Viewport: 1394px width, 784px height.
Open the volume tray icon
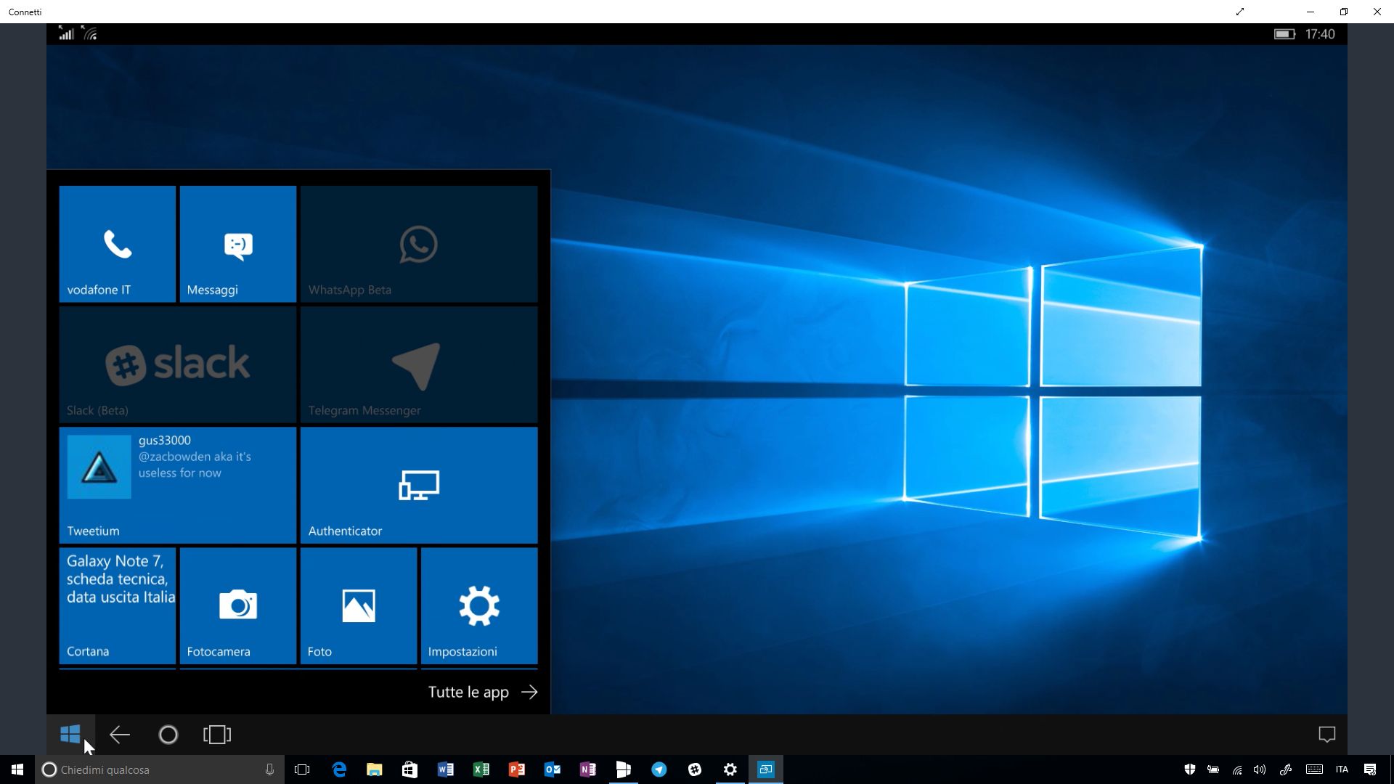(1260, 769)
